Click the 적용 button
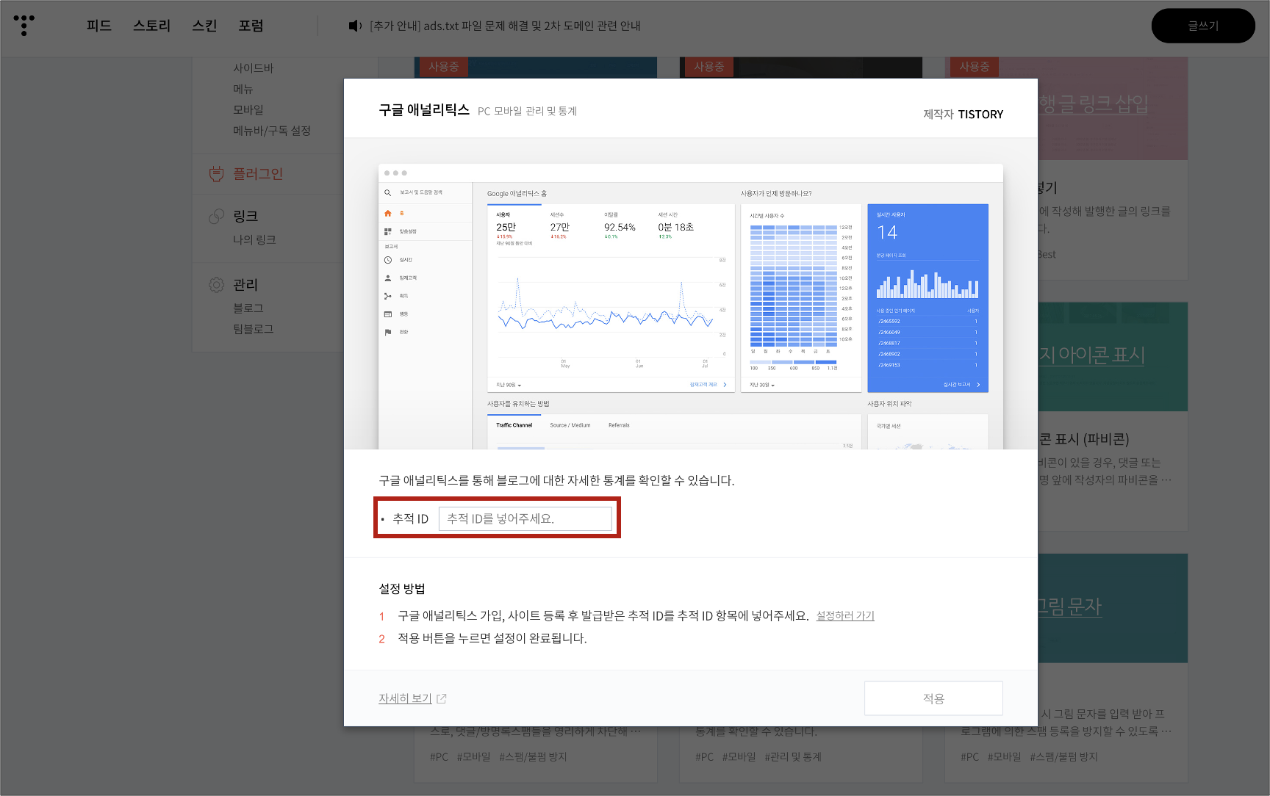The height and width of the screenshot is (796, 1270). 933,698
